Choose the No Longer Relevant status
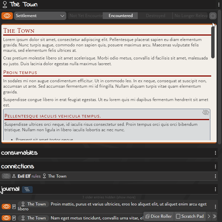222x222 pixels. tap(191, 16)
